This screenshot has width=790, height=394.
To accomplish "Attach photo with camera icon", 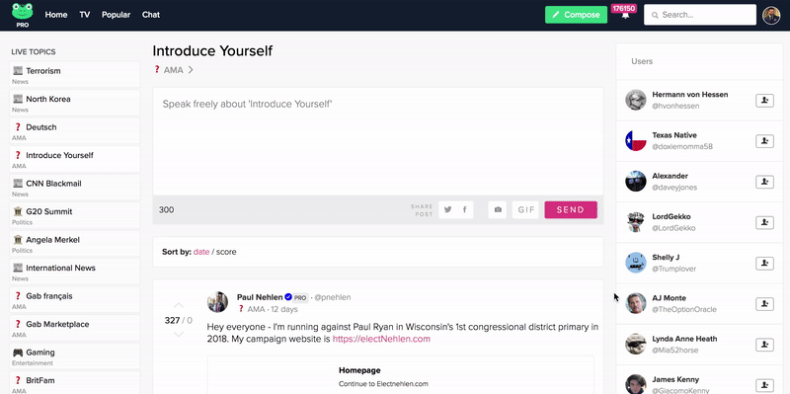I will point(498,209).
